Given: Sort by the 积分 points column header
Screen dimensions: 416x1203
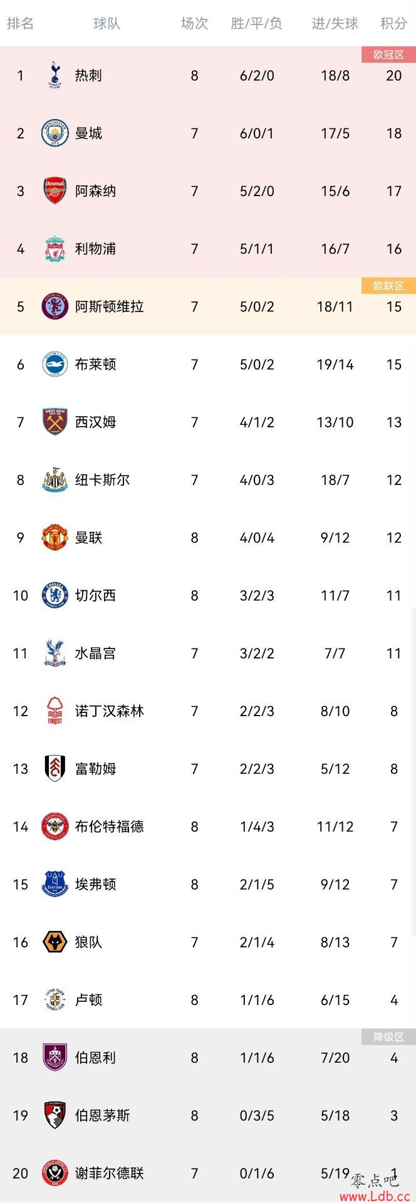Looking at the screenshot, I should pos(393,23).
